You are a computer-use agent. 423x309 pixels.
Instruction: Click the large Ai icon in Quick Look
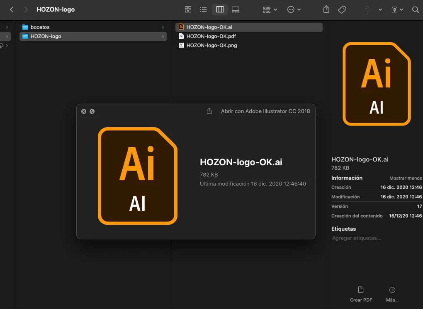[x=138, y=176]
